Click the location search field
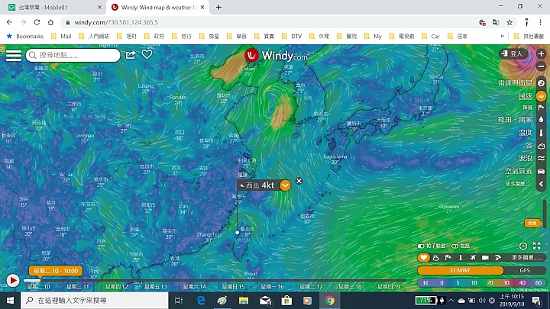 pyautogui.click(x=73, y=56)
